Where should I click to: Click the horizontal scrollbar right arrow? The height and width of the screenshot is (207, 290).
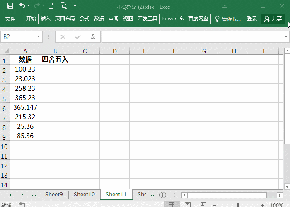coord(280,195)
